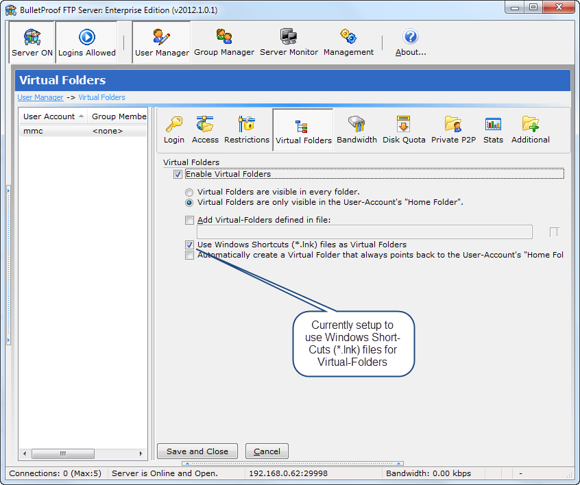Select the mmc user account row
This screenshot has height=485, width=580.
point(83,131)
